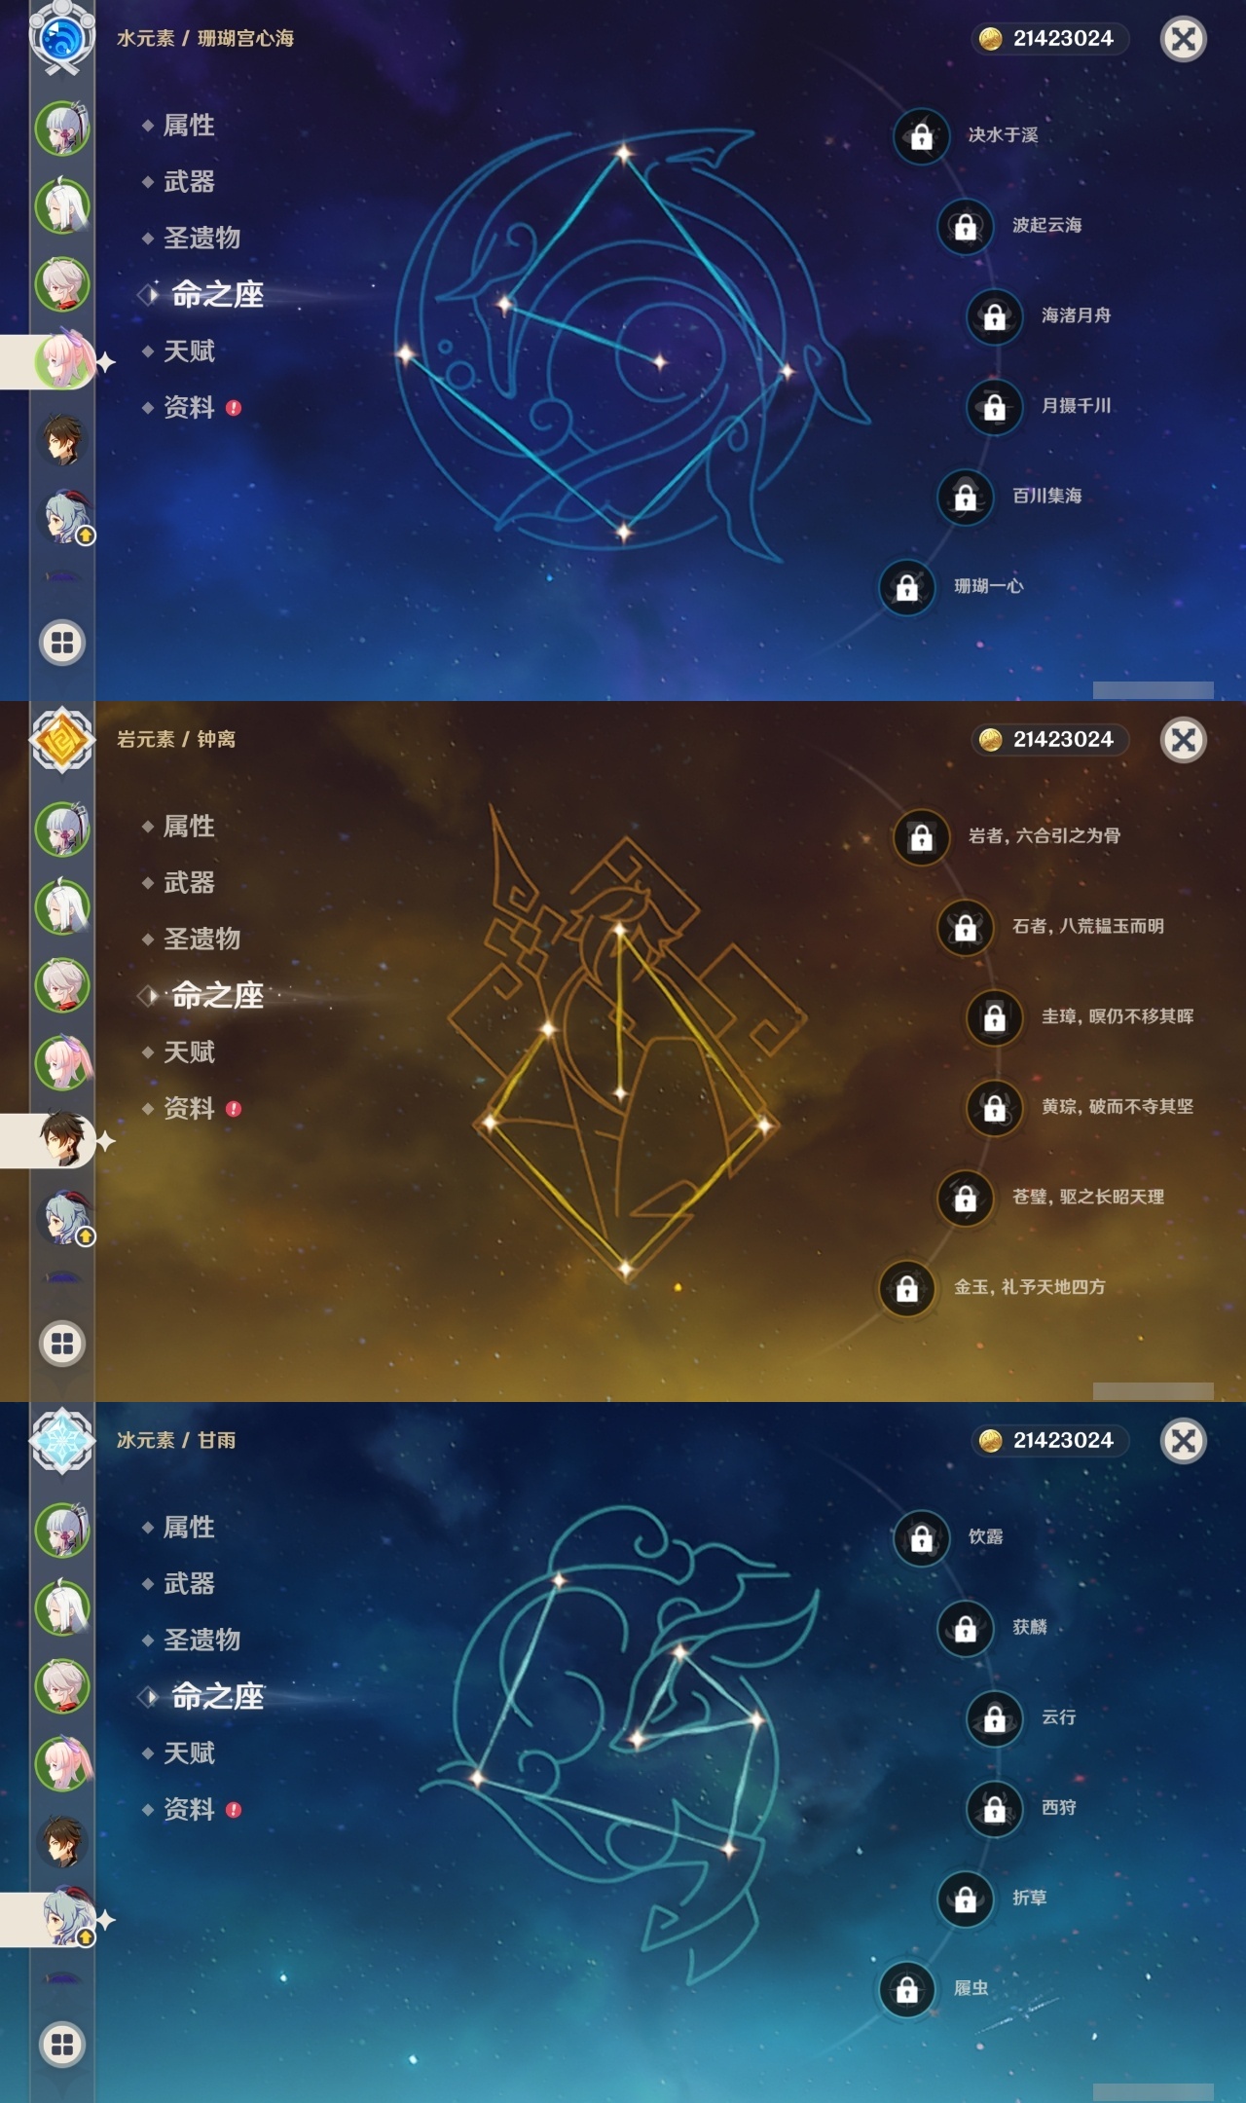This screenshot has width=1246, height=2103.
Task: Click the Geo element emblem beside 钟离
Action: click(62, 740)
